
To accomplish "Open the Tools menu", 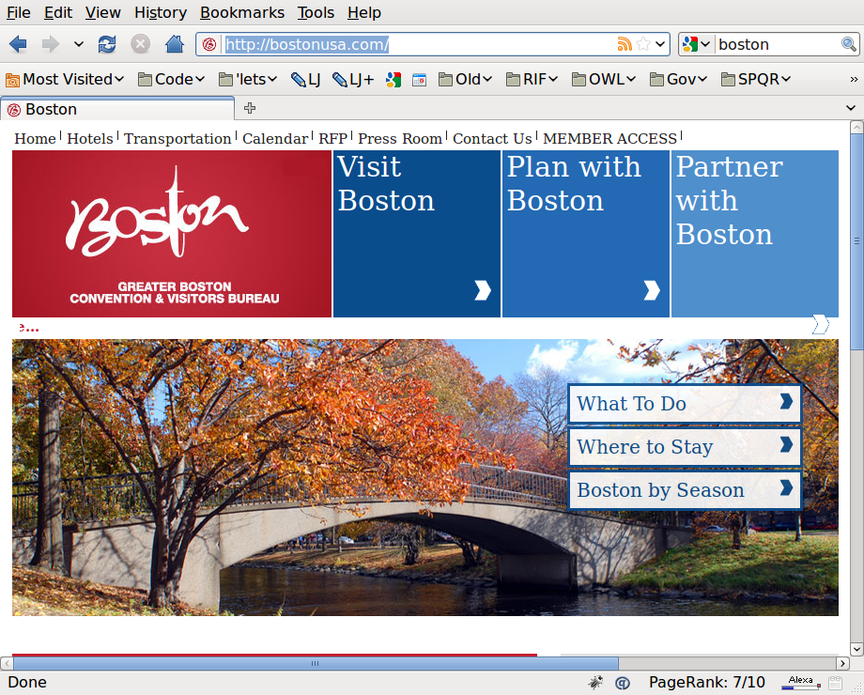I will click(x=316, y=12).
